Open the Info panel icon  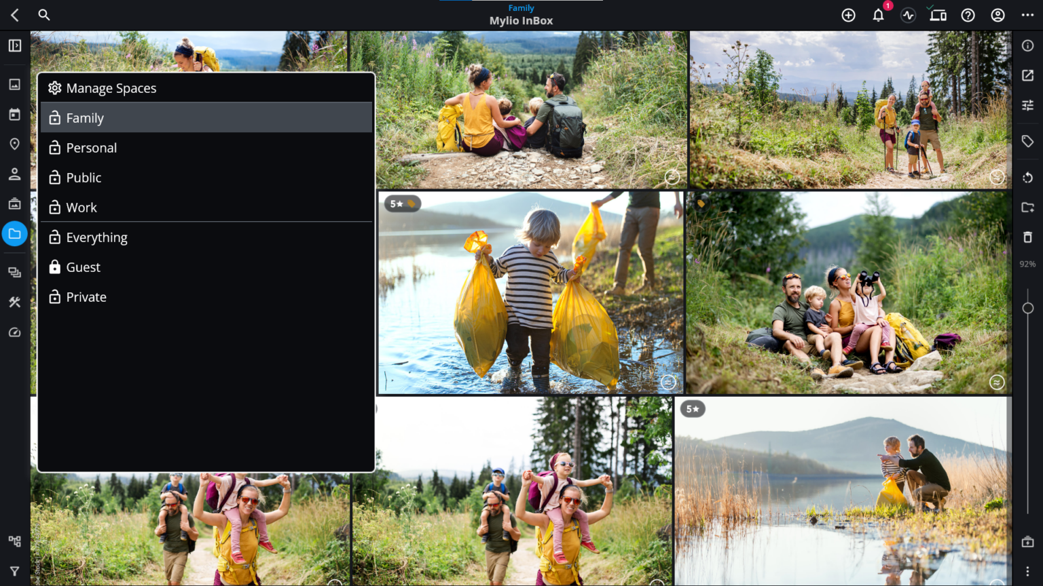pos(1027,45)
